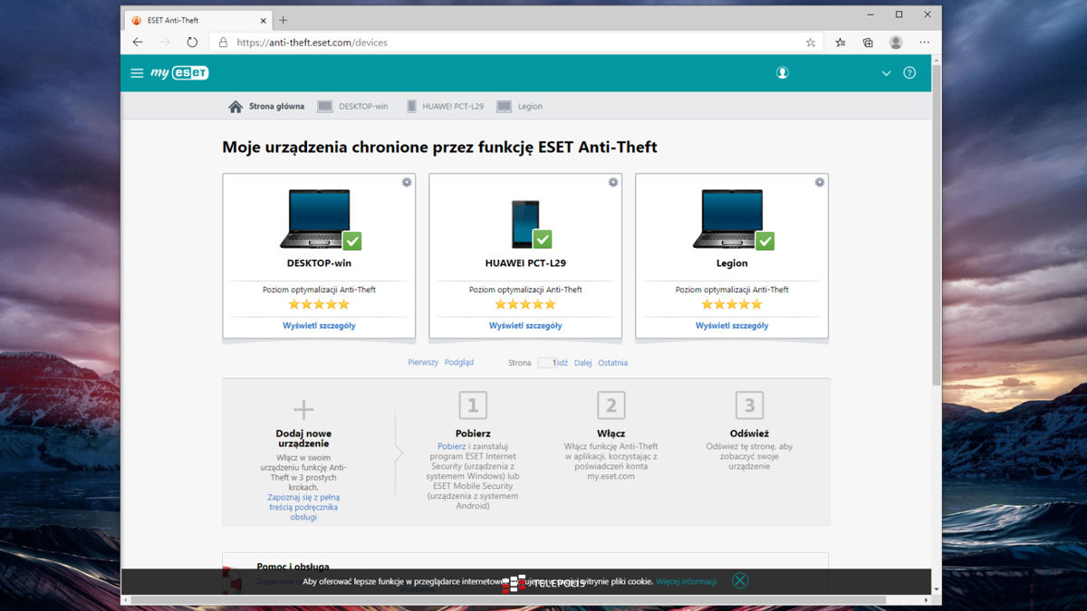The height and width of the screenshot is (611, 1087).
Task: Switch to the DESKTOP-win device tab
Action: (353, 107)
